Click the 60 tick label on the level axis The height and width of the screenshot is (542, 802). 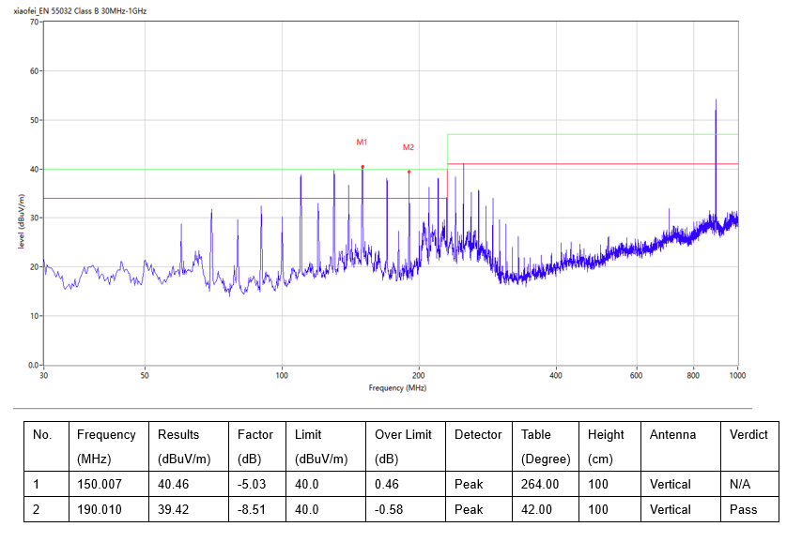click(x=34, y=71)
